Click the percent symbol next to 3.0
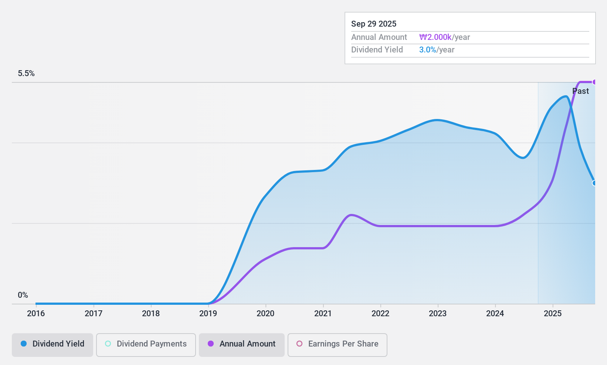 [x=433, y=50]
